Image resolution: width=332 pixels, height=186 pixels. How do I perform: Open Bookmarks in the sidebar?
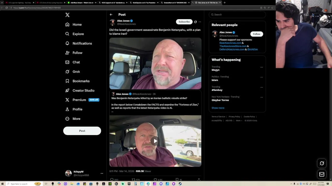click(x=78, y=81)
